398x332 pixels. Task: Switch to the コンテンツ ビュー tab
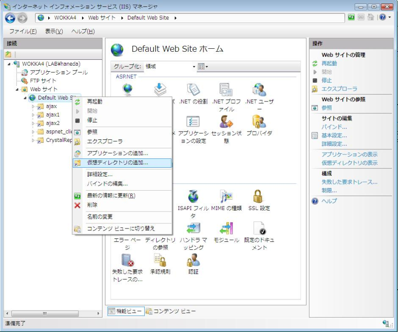point(171,311)
